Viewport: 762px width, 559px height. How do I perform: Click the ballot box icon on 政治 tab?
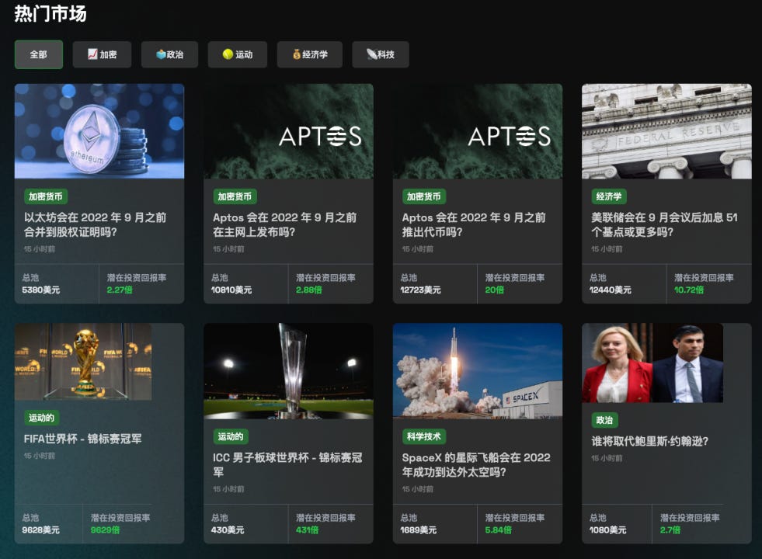[x=161, y=54]
